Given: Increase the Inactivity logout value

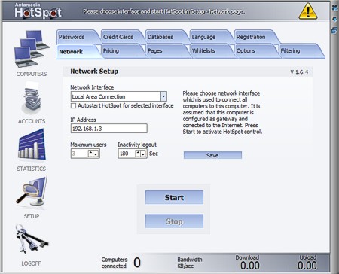Looking at the screenshot, I should coord(138,154).
